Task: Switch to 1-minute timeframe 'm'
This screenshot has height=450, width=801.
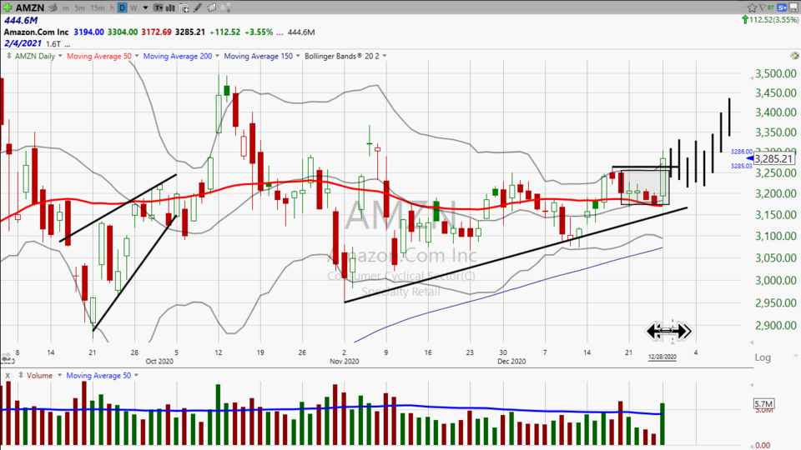Action: coord(66,8)
